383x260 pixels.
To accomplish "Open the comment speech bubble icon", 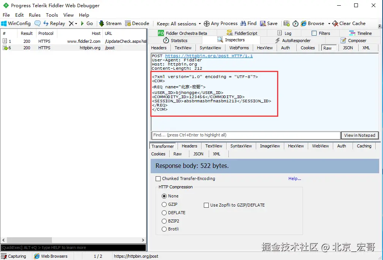I will coord(37,23).
